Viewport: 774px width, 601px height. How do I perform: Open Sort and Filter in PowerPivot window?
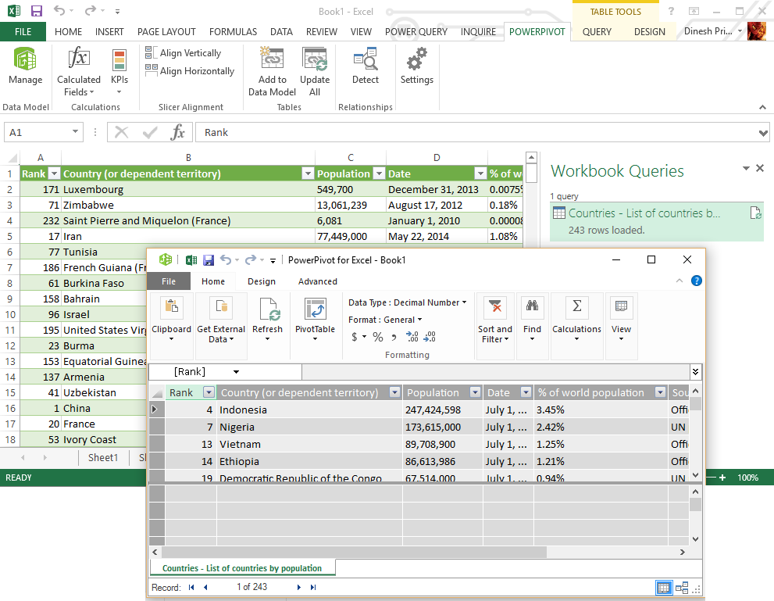point(495,320)
